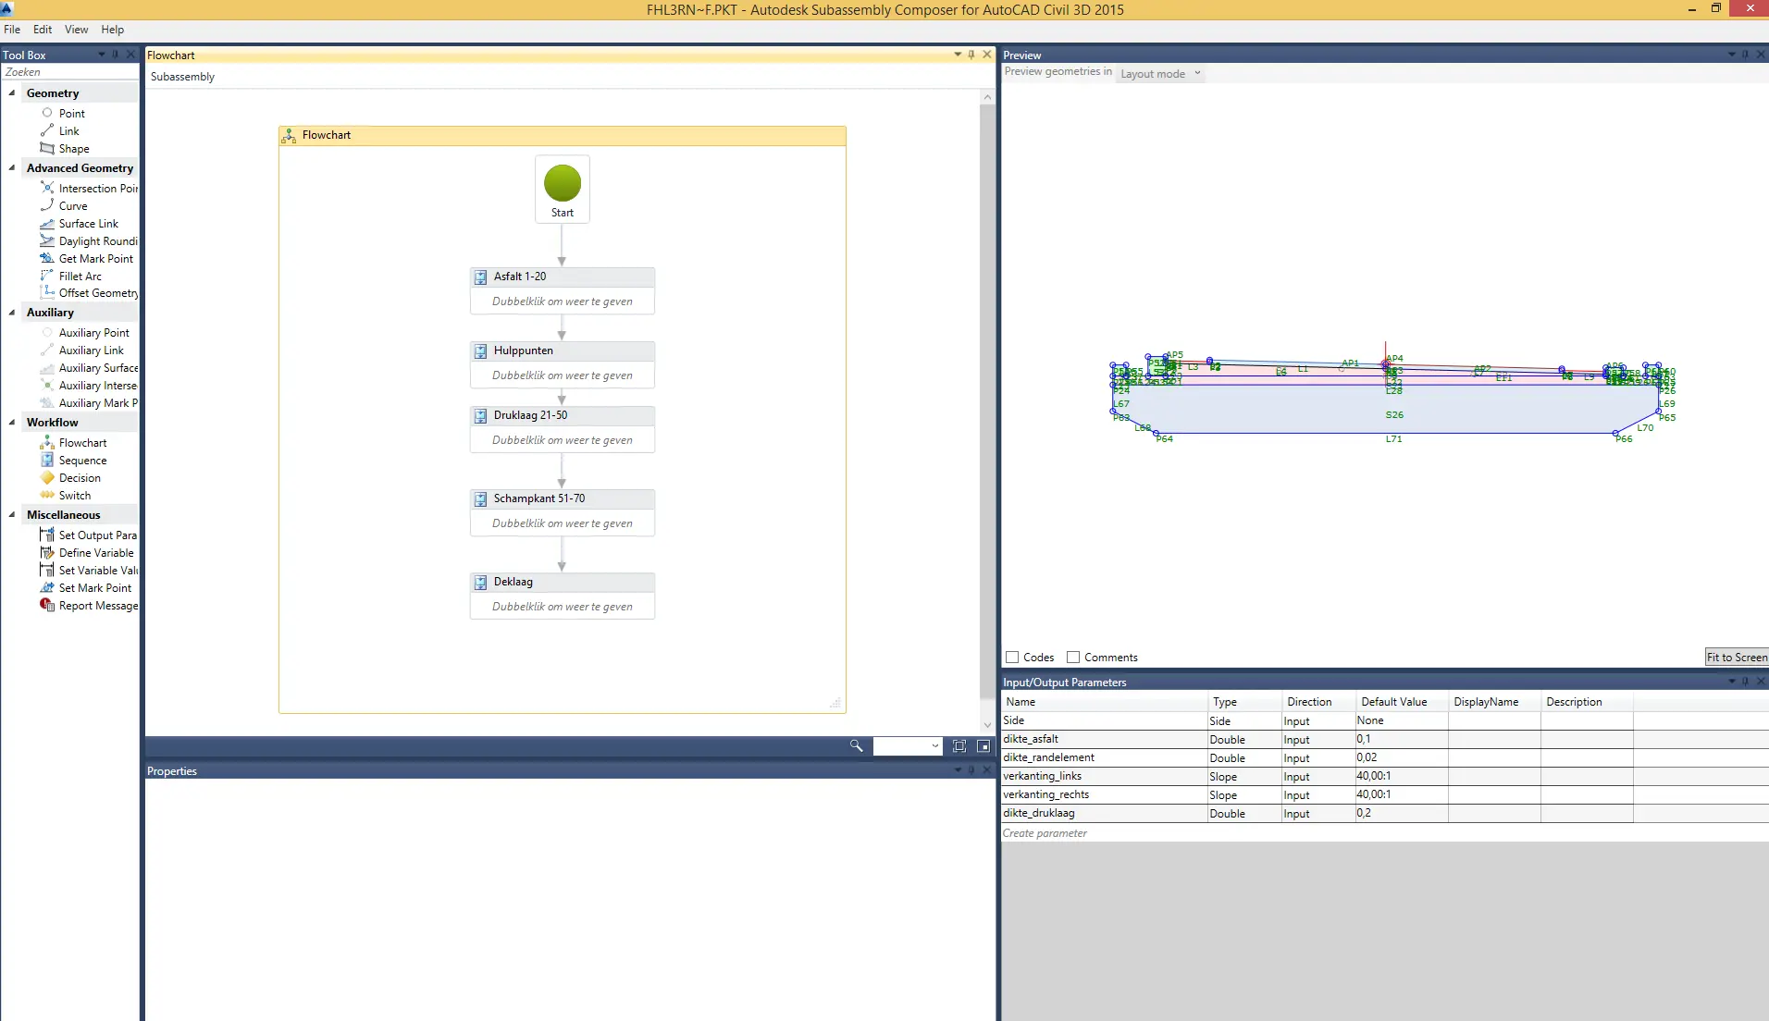Screen dimensions: 1769x1021
Task: Choose the Surface Link tool icon
Action: click(47, 223)
